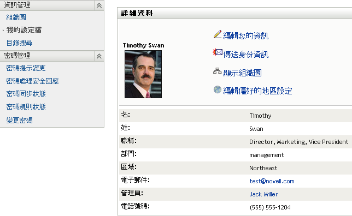Click the region value Northeast

(x=263, y=168)
